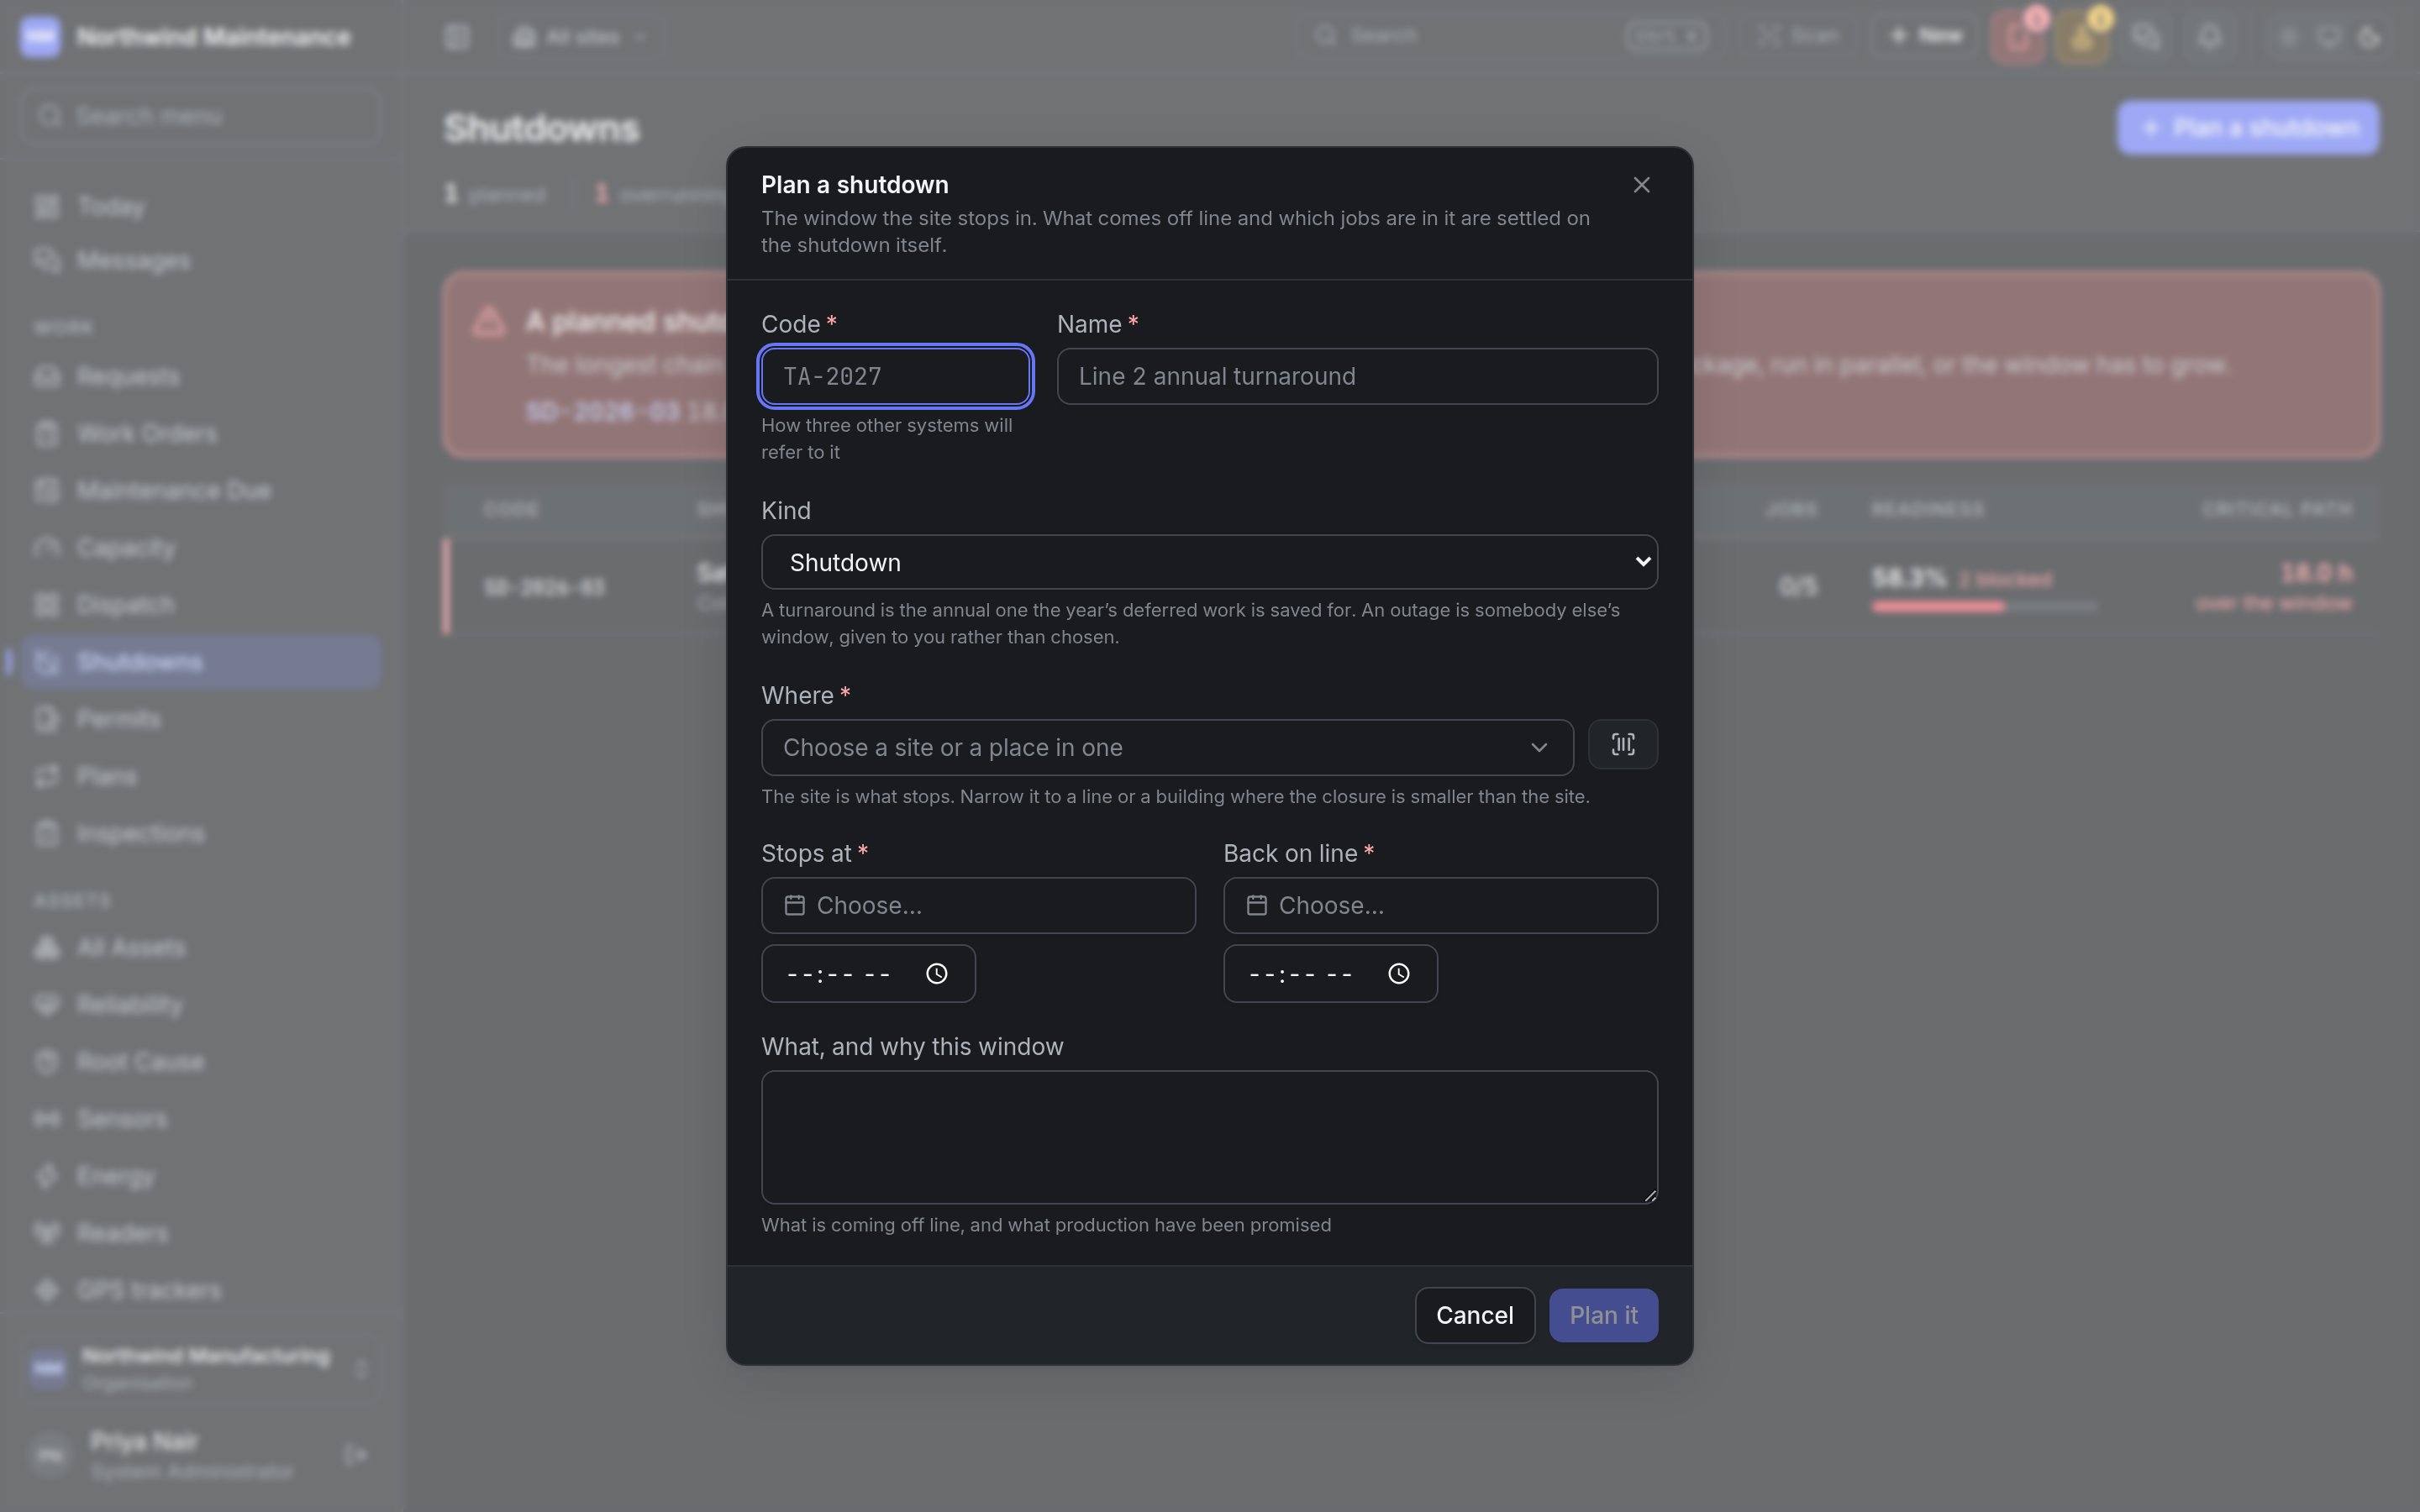Click the What, and why this window textarea

(1209, 1137)
